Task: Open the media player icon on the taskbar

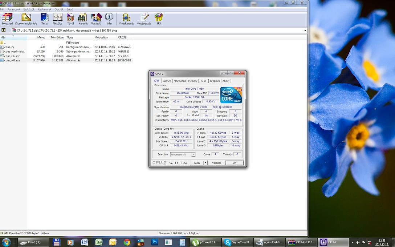Action: (x=70, y=243)
